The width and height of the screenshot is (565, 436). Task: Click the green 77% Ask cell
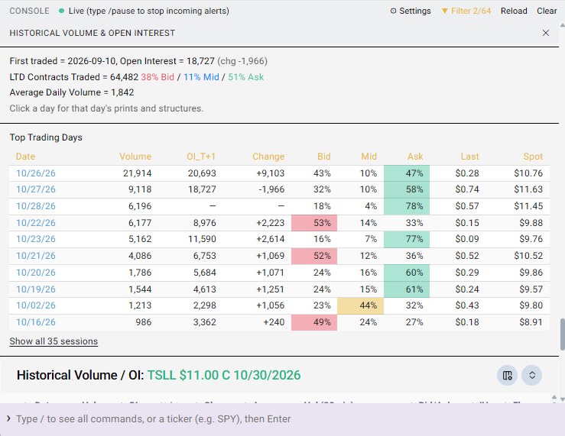click(x=407, y=239)
